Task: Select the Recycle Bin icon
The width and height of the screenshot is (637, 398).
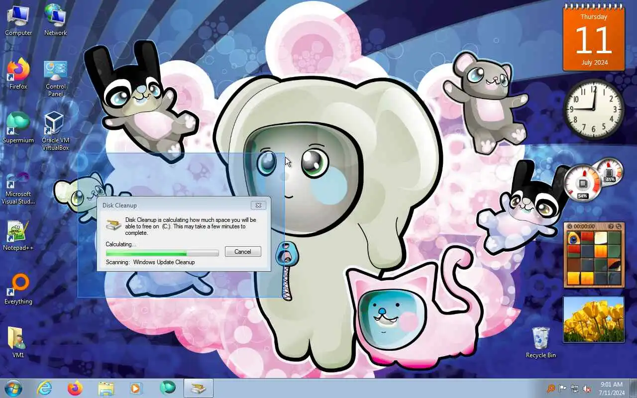Action: pos(540,342)
